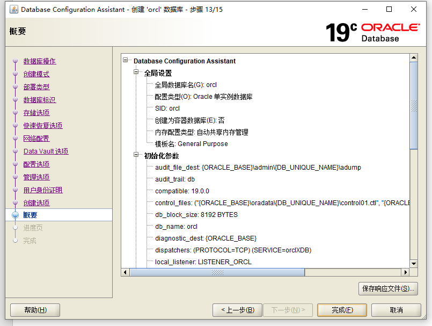The image size is (432, 326).
Task: Open the 用户身份证明 step
Action: click(43, 190)
